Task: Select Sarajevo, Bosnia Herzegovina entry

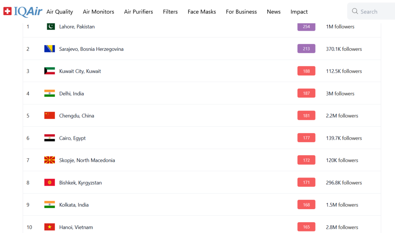Action: click(91, 49)
